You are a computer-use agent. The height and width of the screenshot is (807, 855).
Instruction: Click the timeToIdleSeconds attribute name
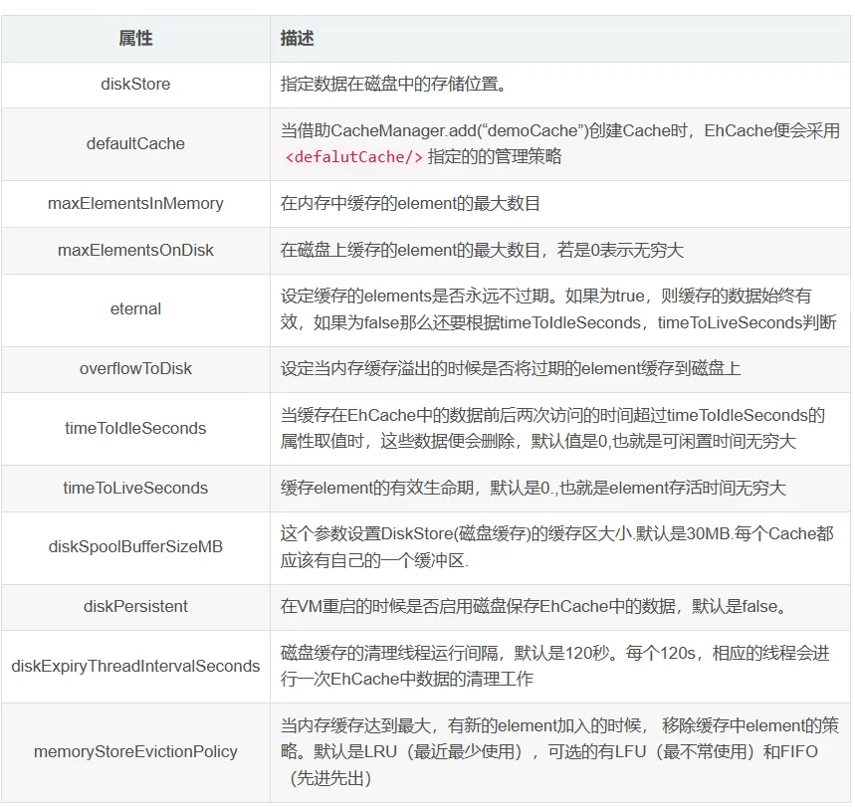(x=135, y=429)
